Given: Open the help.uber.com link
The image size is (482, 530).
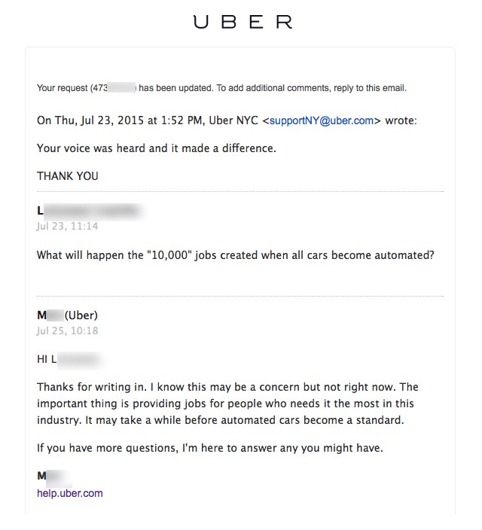Looking at the screenshot, I should tap(69, 493).
